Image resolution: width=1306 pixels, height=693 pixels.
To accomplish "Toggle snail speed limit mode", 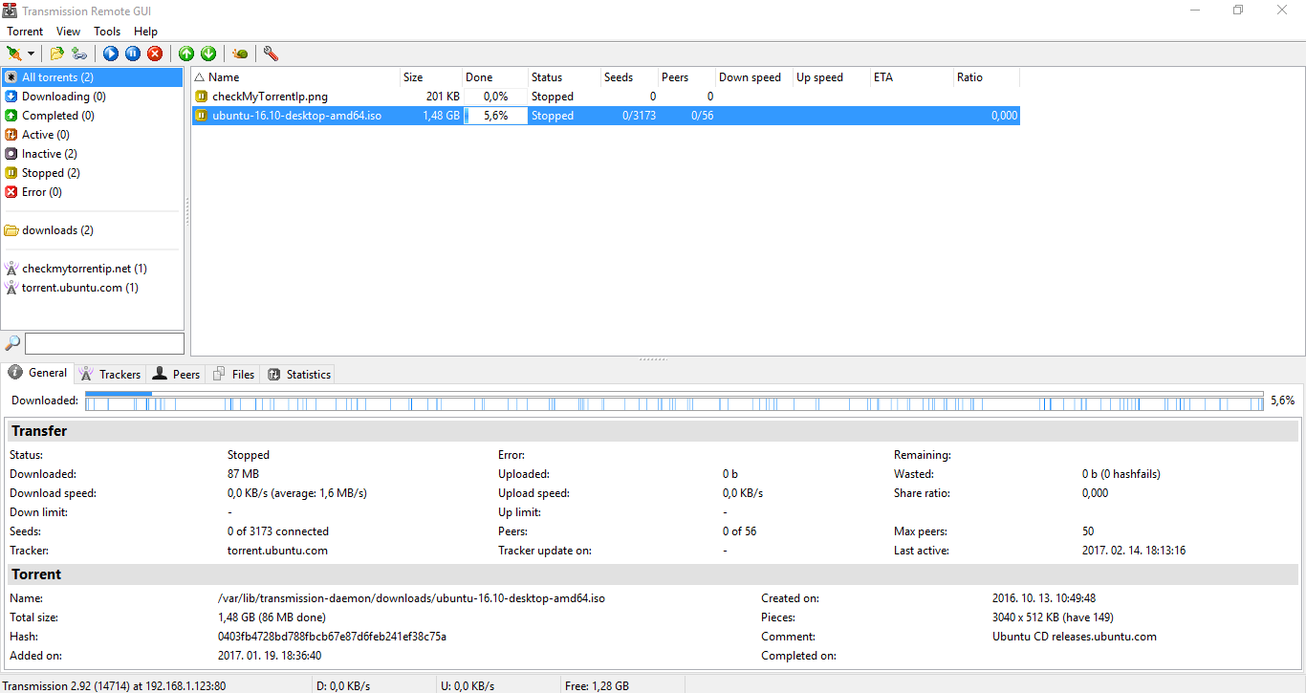I will pos(240,54).
